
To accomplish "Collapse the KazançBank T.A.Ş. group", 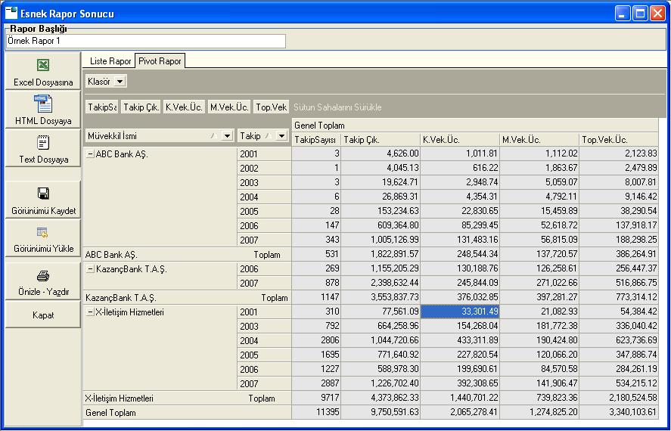I will click(x=90, y=269).
